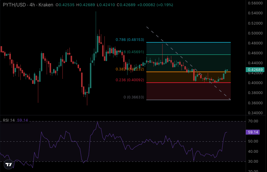Click the teal zone below the 0.786 line
The width and height of the screenshot is (267, 172).
[188, 48]
